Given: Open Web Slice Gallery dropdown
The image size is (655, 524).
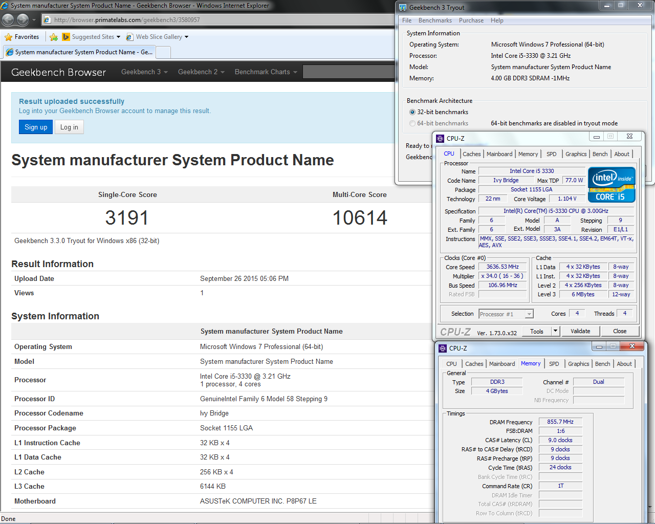Looking at the screenshot, I should tap(158, 37).
